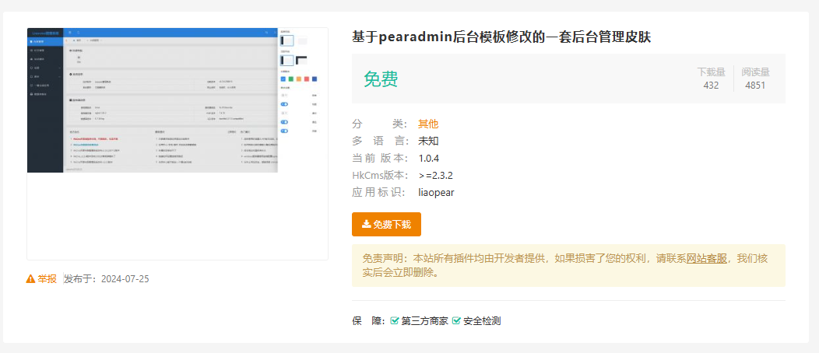
Task: Click the app identifier liaopear
Action: (436, 192)
